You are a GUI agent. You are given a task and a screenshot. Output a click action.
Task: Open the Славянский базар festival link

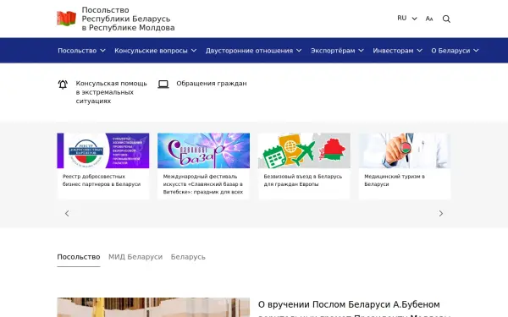pos(203,184)
